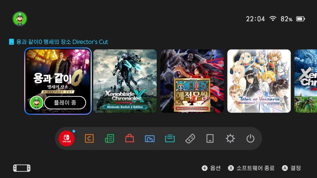Image resolution: width=317 pixels, height=178 pixels.
Task: Select Tales of Vesperia Remaster tile
Action: click(259, 81)
